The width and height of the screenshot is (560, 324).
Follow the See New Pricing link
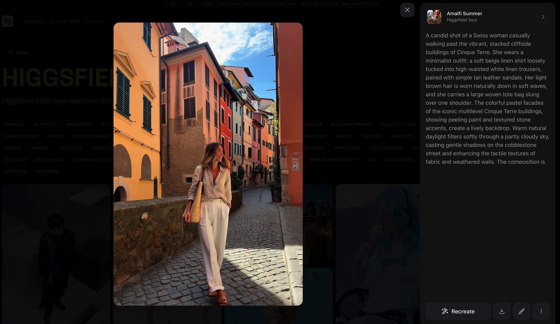click(360, 4)
